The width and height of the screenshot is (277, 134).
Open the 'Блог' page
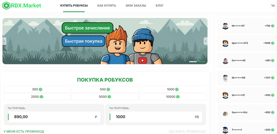(x=160, y=6)
